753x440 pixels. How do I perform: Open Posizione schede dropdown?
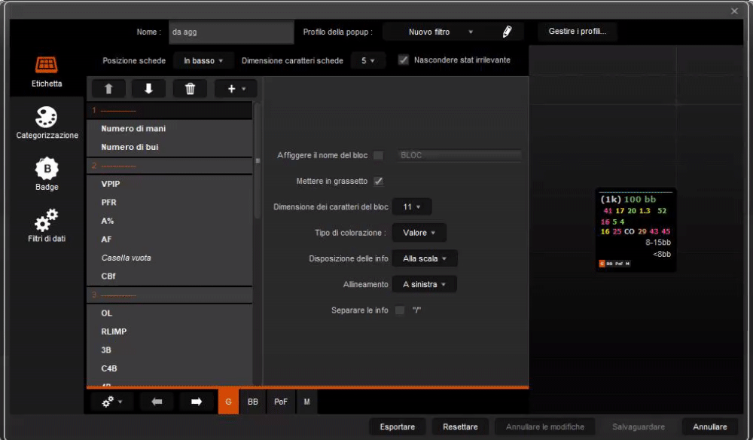click(203, 60)
